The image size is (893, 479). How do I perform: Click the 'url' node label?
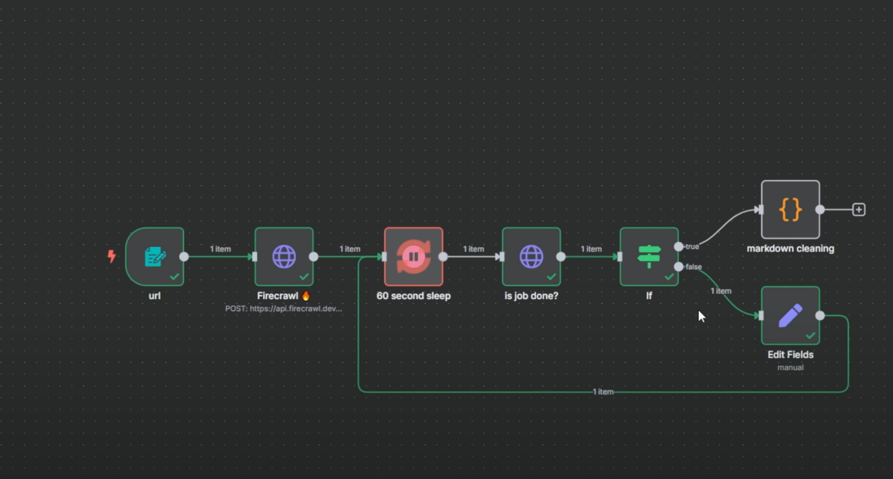[155, 296]
